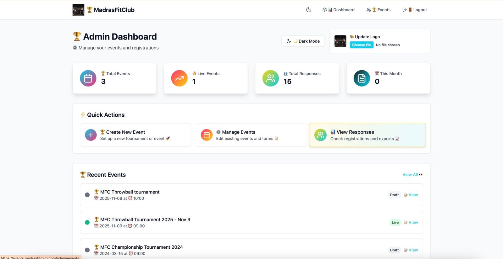
Task: Open View All recent events
Action: pyautogui.click(x=412, y=175)
